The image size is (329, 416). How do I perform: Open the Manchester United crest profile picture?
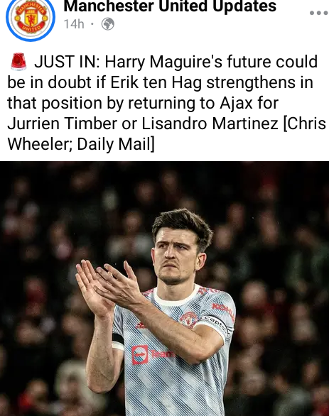(x=31, y=18)
